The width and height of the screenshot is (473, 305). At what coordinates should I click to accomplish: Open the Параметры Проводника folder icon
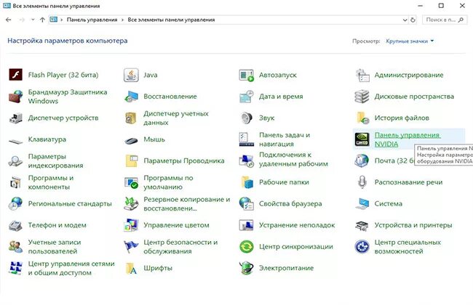[131, 160]
